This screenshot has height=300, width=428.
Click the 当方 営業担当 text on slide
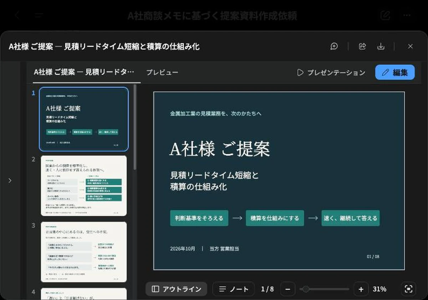[224, 249]
